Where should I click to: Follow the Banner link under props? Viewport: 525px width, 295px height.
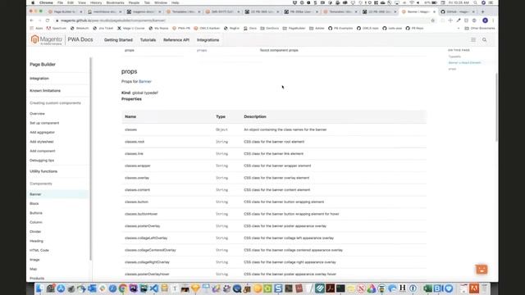(x=145, y=81)
